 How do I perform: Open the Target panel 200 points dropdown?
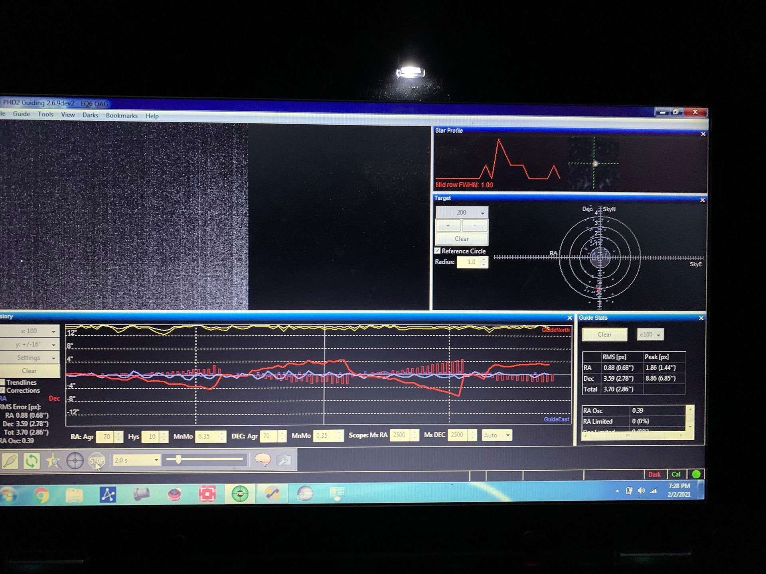click(x=462, y=212)
